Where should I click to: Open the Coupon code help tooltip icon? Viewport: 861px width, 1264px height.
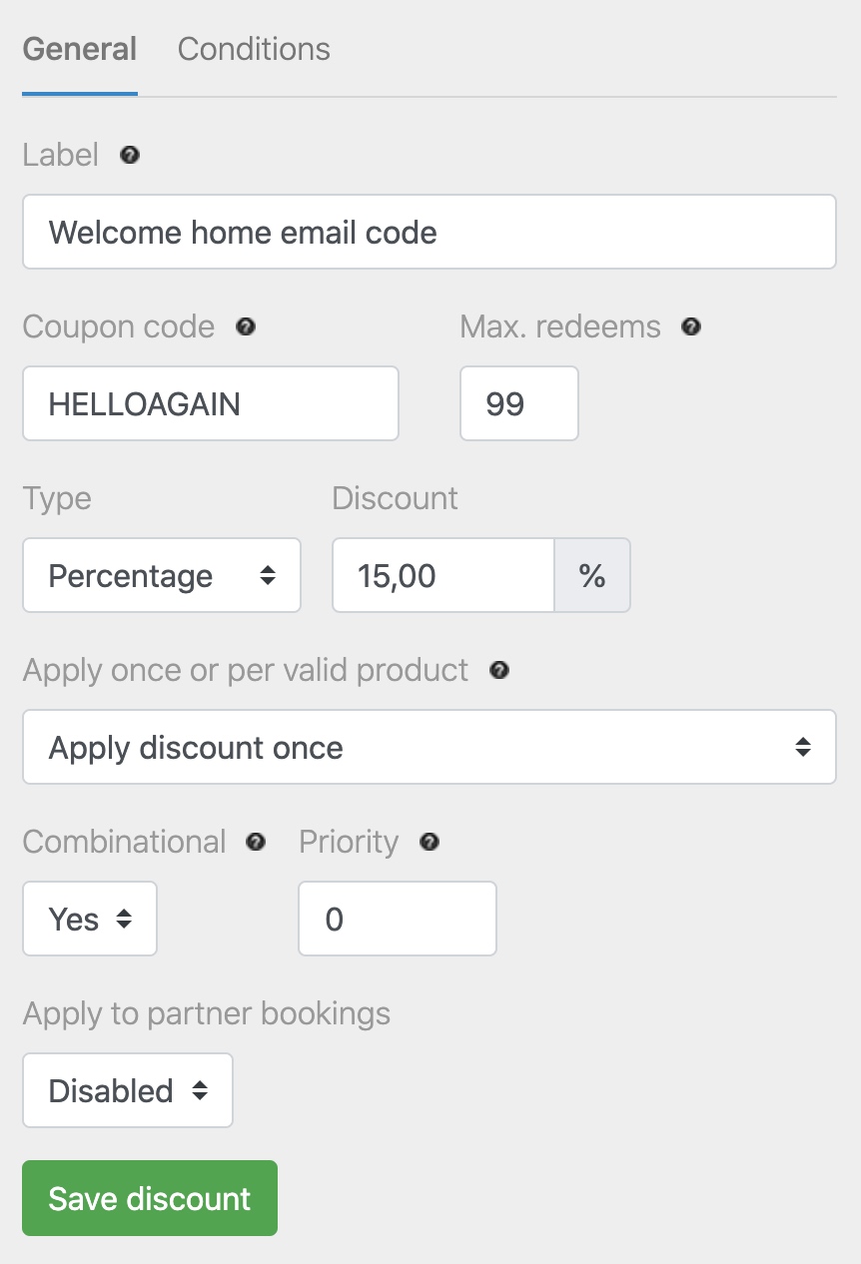[x=246, y=327]
